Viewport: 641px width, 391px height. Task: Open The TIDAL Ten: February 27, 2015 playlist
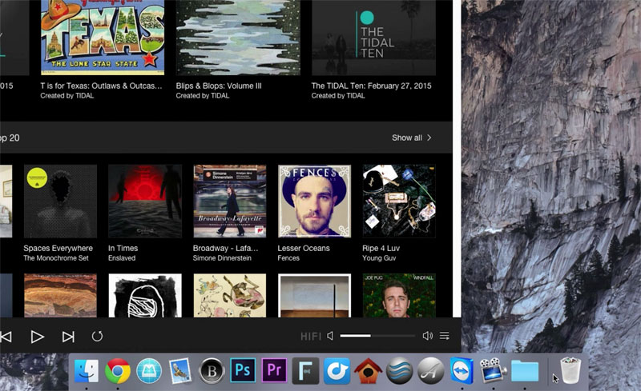373,86
